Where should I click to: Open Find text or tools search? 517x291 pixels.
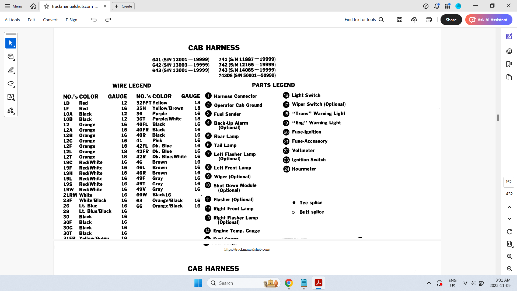(364, 20)
